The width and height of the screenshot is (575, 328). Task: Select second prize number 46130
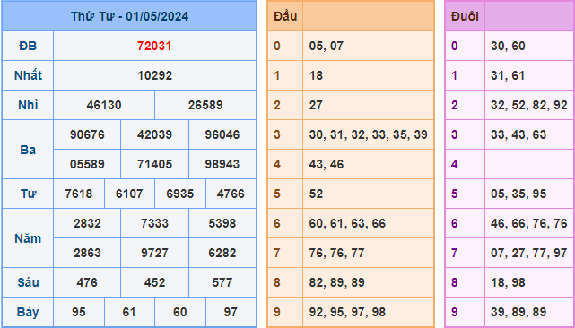[104, 105]
